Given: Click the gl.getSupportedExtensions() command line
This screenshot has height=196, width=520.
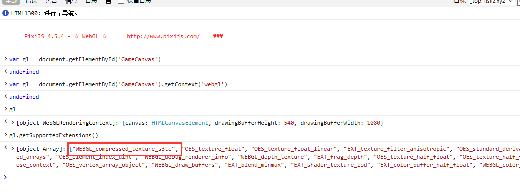Looking at the screenshot, I should (54, 135).
